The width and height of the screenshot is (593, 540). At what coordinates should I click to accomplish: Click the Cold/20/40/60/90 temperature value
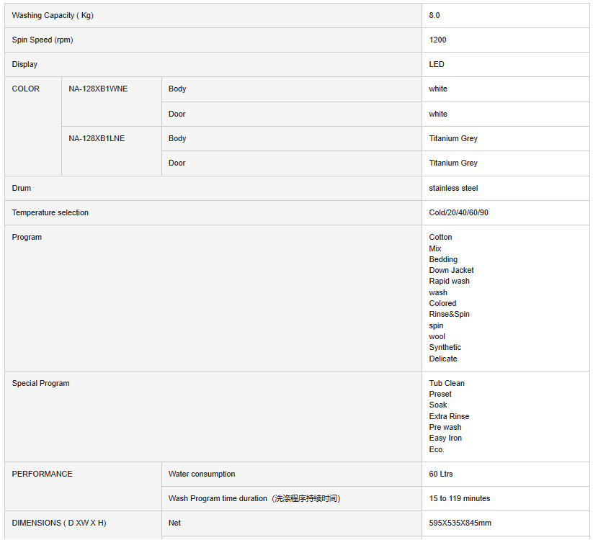458,212
